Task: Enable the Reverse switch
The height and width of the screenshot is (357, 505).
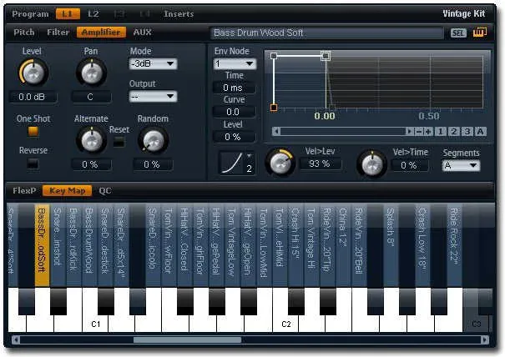Action: tap(33, 163)
